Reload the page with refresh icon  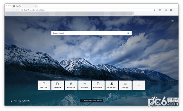point(17,10)
